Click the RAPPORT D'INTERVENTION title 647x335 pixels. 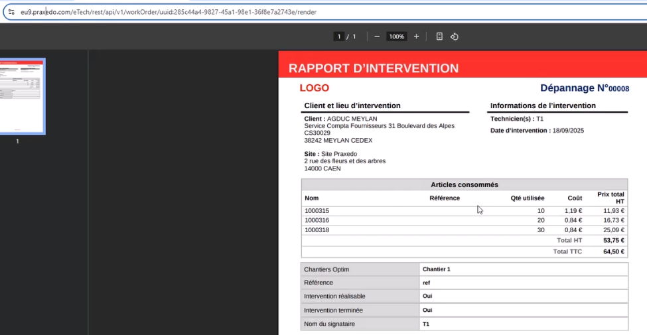pyautogui.click(x=374, y=68)
